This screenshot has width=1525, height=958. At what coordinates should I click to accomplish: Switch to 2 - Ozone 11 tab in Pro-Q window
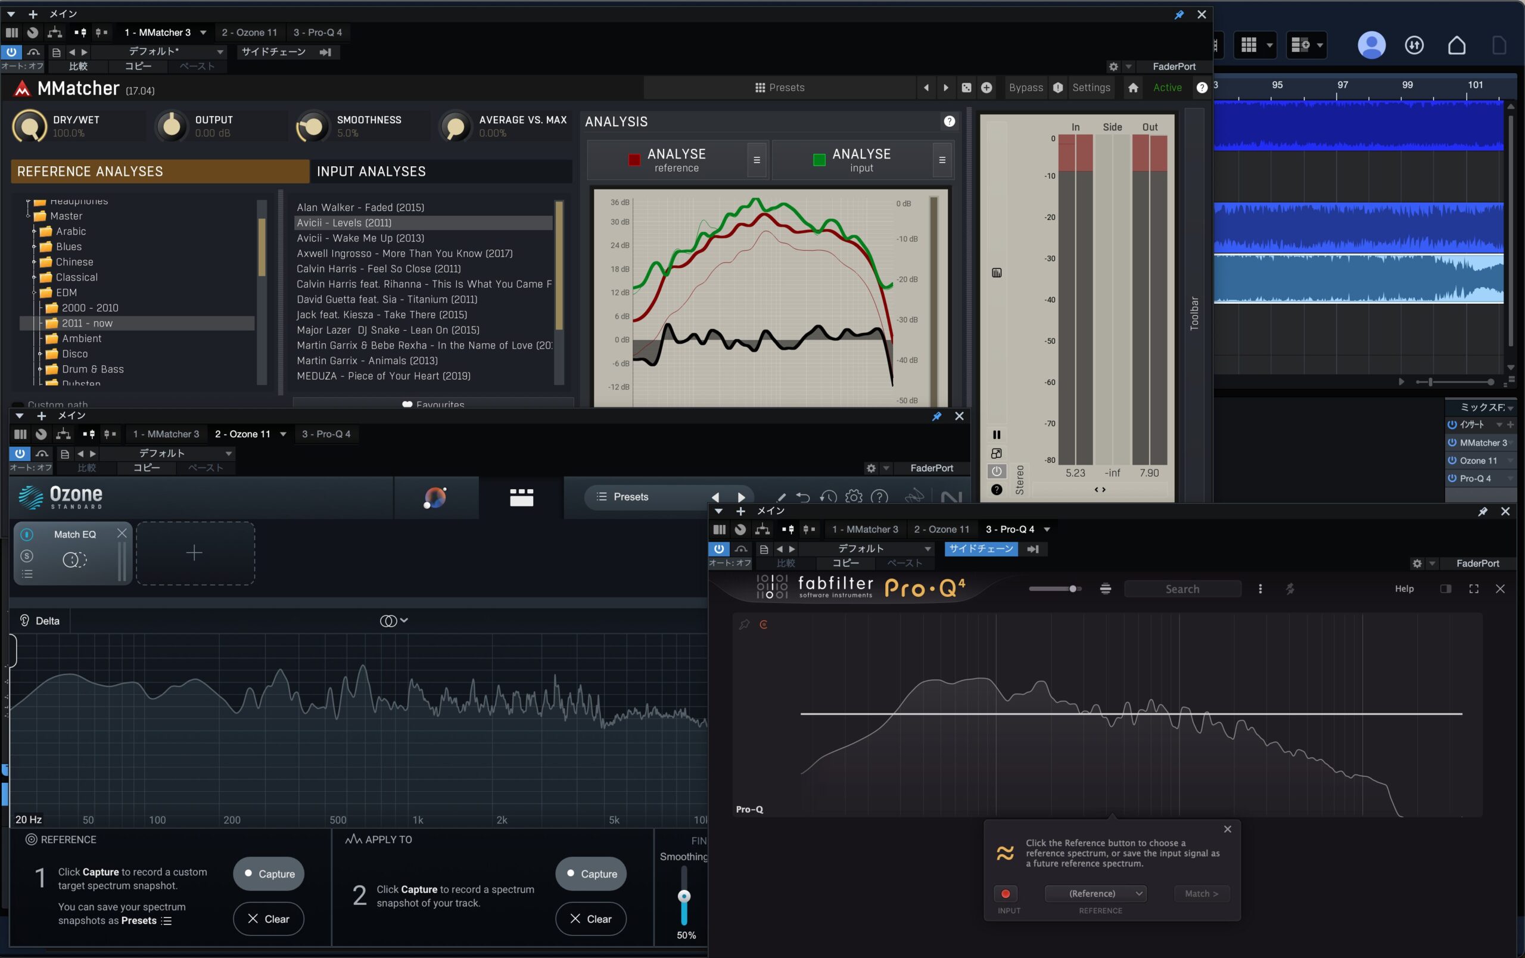point(942,529)
